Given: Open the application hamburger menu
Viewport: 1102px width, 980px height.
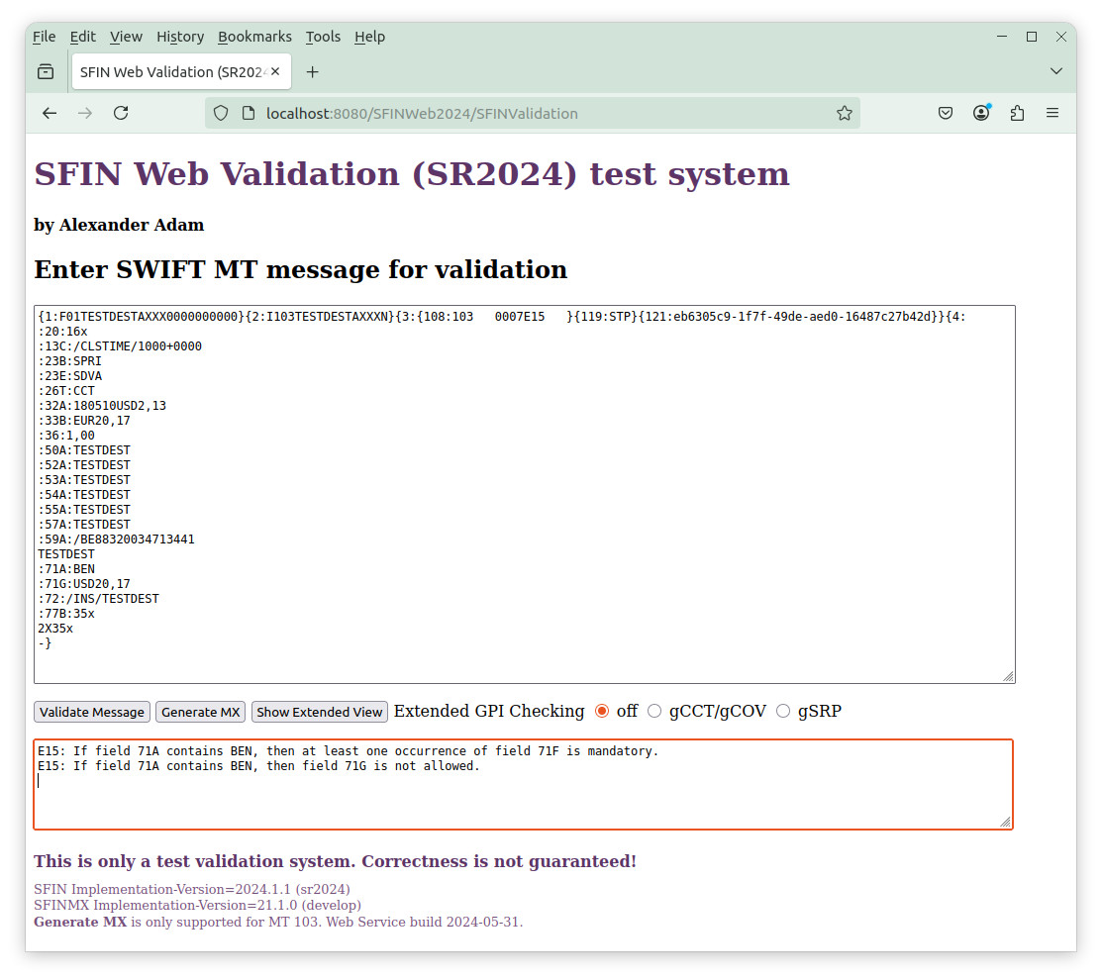Looking at the screenshot, I should (1052, 113).
